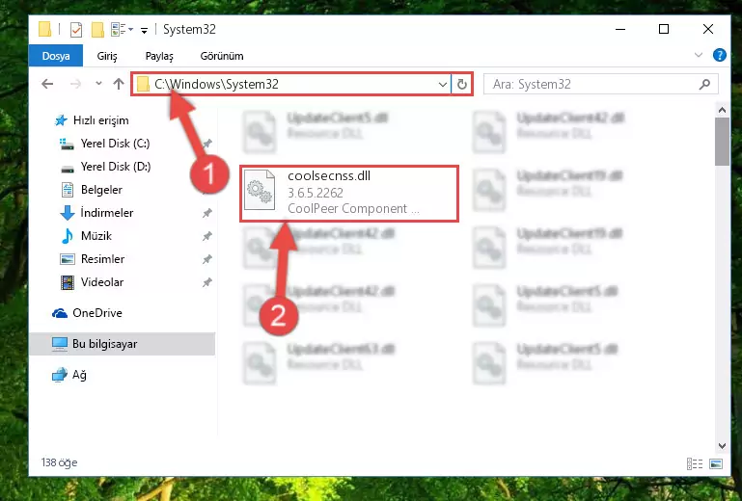The height and width of the screenshot is (501, 742).
Task: Click the pin icon next to Videolar
Action: click(x=206, y=282)
